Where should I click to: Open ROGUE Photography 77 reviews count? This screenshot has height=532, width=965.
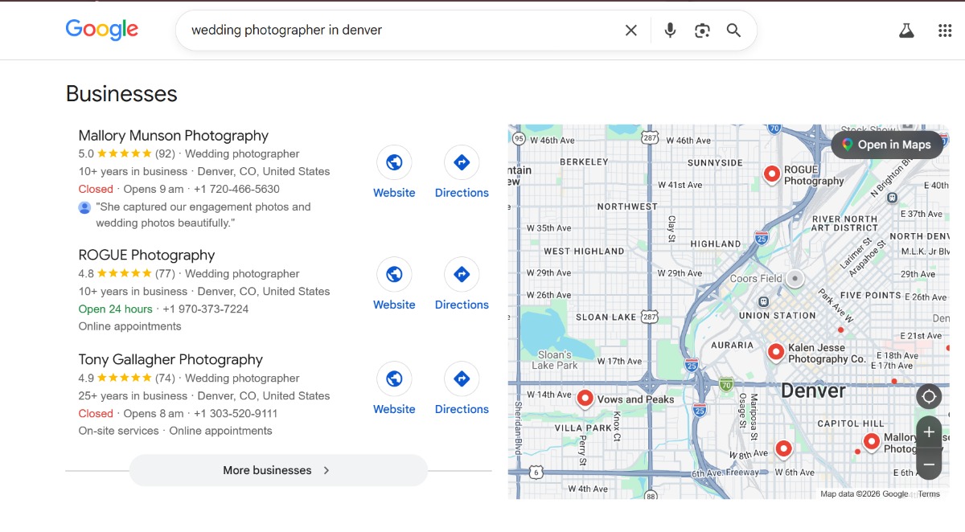point(165,273)
